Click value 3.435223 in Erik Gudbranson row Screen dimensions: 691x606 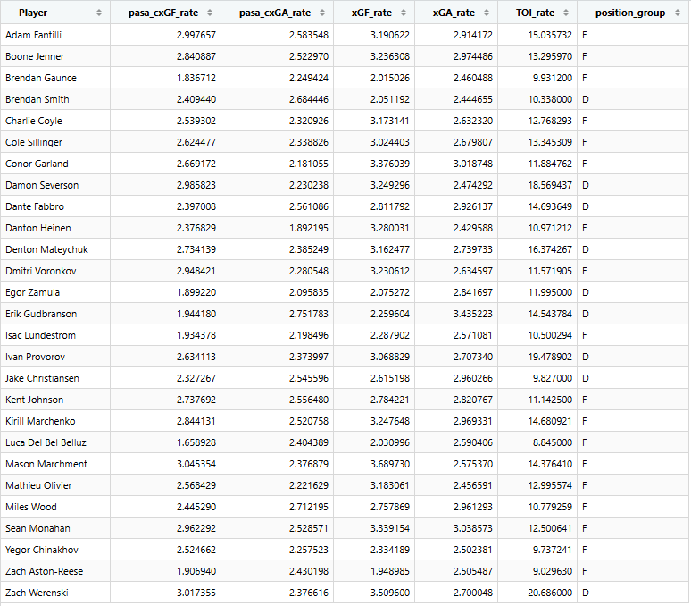[473, 314]
